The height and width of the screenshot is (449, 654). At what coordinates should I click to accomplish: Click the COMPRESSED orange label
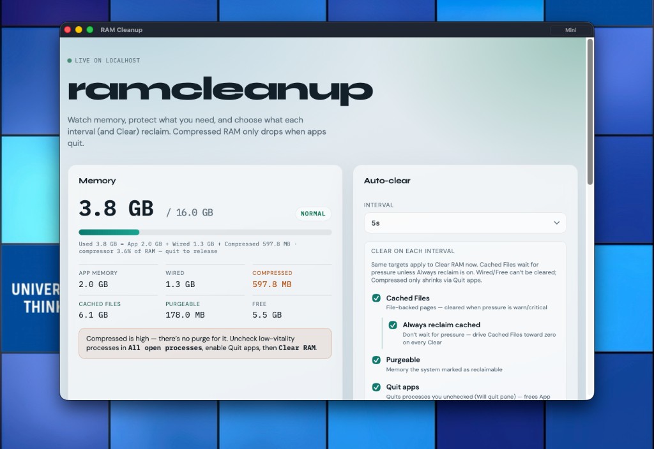(x=272, y=273)
